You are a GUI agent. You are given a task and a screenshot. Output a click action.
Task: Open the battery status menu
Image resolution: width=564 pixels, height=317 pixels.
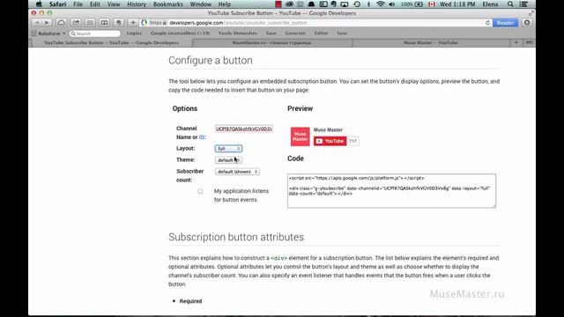click(412, 4)
